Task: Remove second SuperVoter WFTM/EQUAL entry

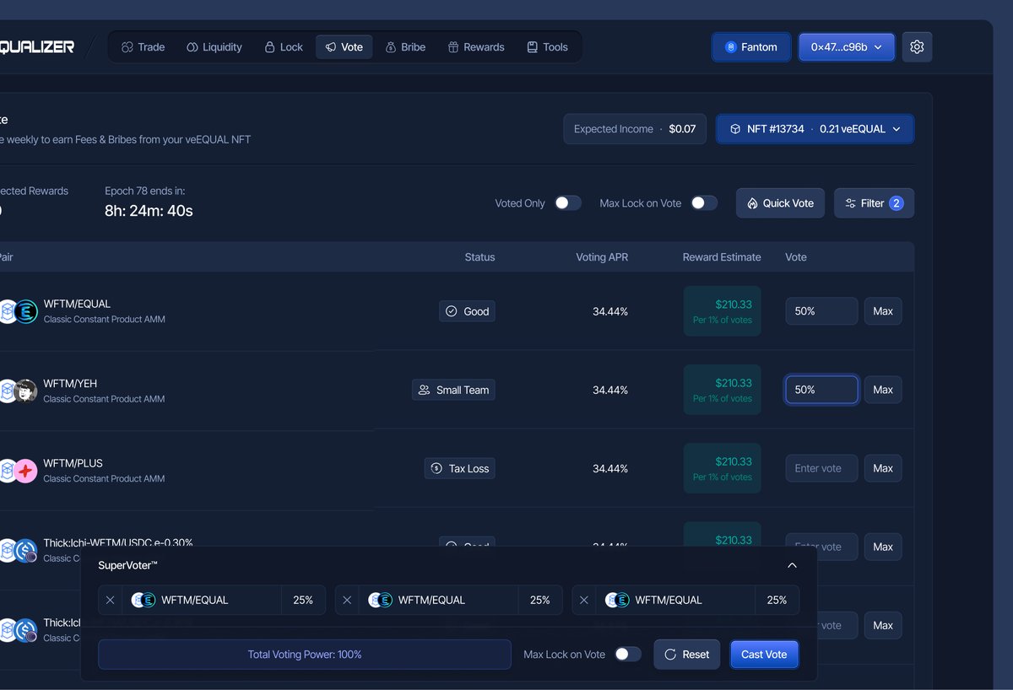Action: click(x=347, y=600)
